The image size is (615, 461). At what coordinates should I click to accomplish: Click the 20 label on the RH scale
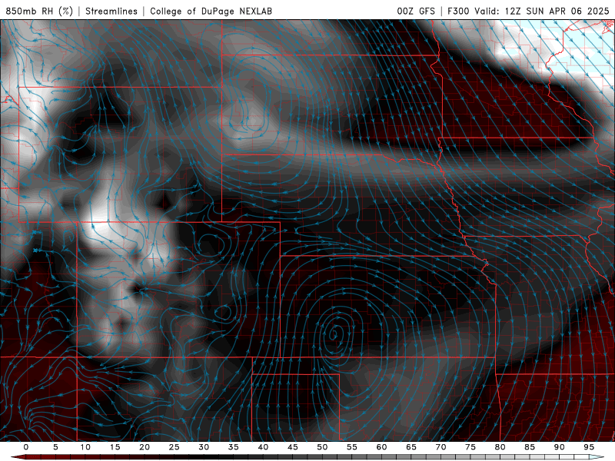coord(145,447)
